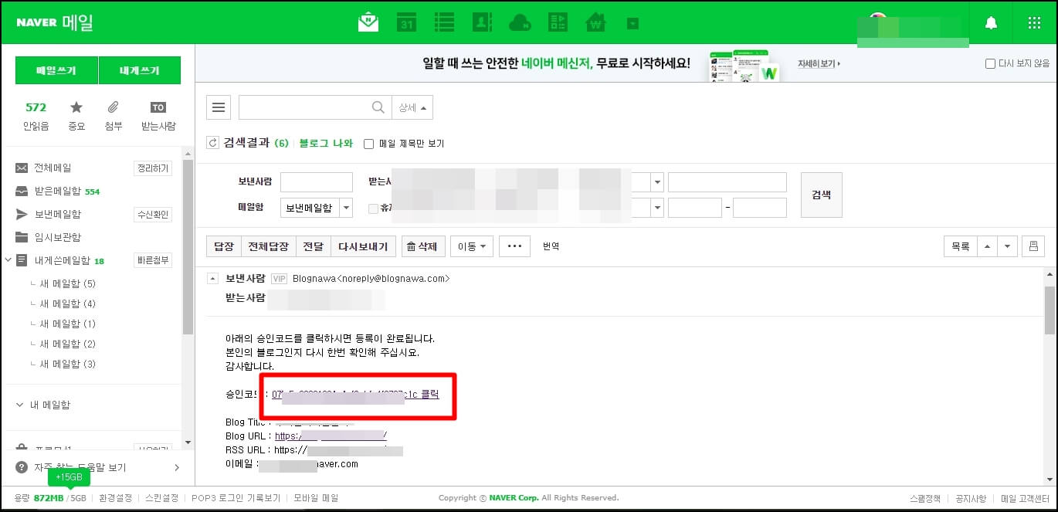1058x512 pixels.
Task: Open the memo list icon in header
Action: (444, 22)
